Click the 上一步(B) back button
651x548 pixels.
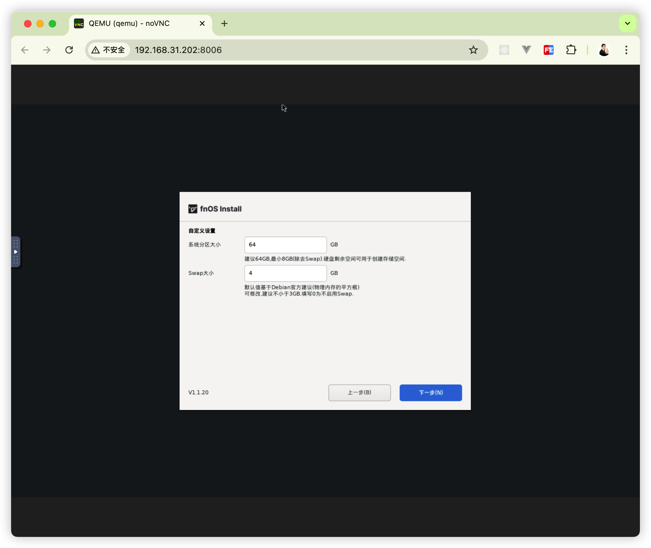(359, 393)
